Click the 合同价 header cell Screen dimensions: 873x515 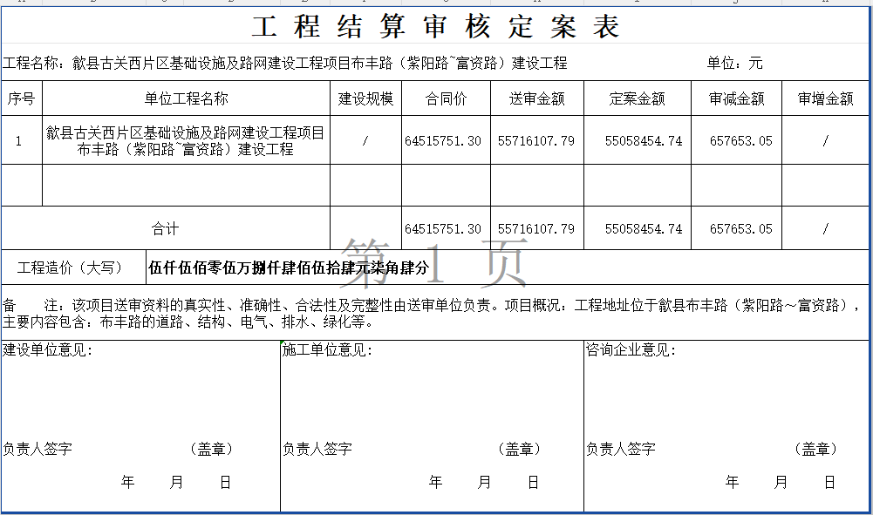tap(446, 99)
